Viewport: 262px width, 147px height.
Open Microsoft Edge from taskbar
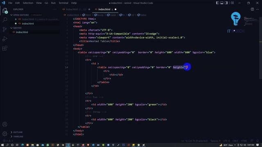click(23, 145)
